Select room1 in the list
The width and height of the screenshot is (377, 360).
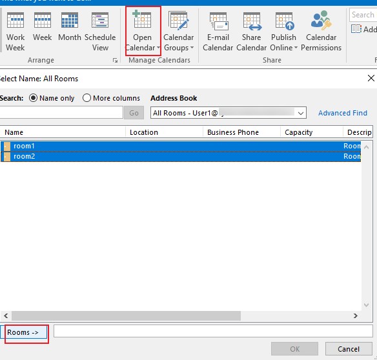(181, 146)
